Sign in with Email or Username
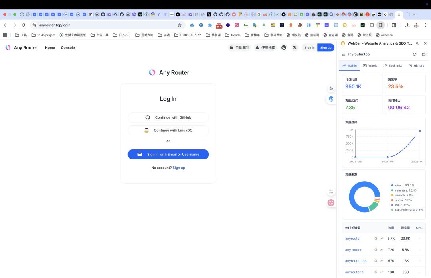This screenshot has height=278, width=431. point(168,154)
